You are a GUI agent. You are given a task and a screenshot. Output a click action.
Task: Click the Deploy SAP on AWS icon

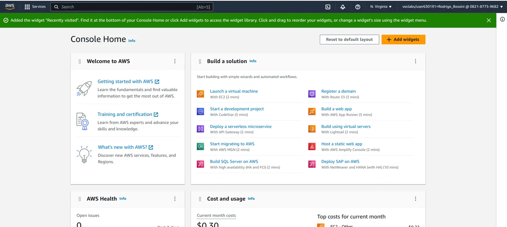pos(312,164)
